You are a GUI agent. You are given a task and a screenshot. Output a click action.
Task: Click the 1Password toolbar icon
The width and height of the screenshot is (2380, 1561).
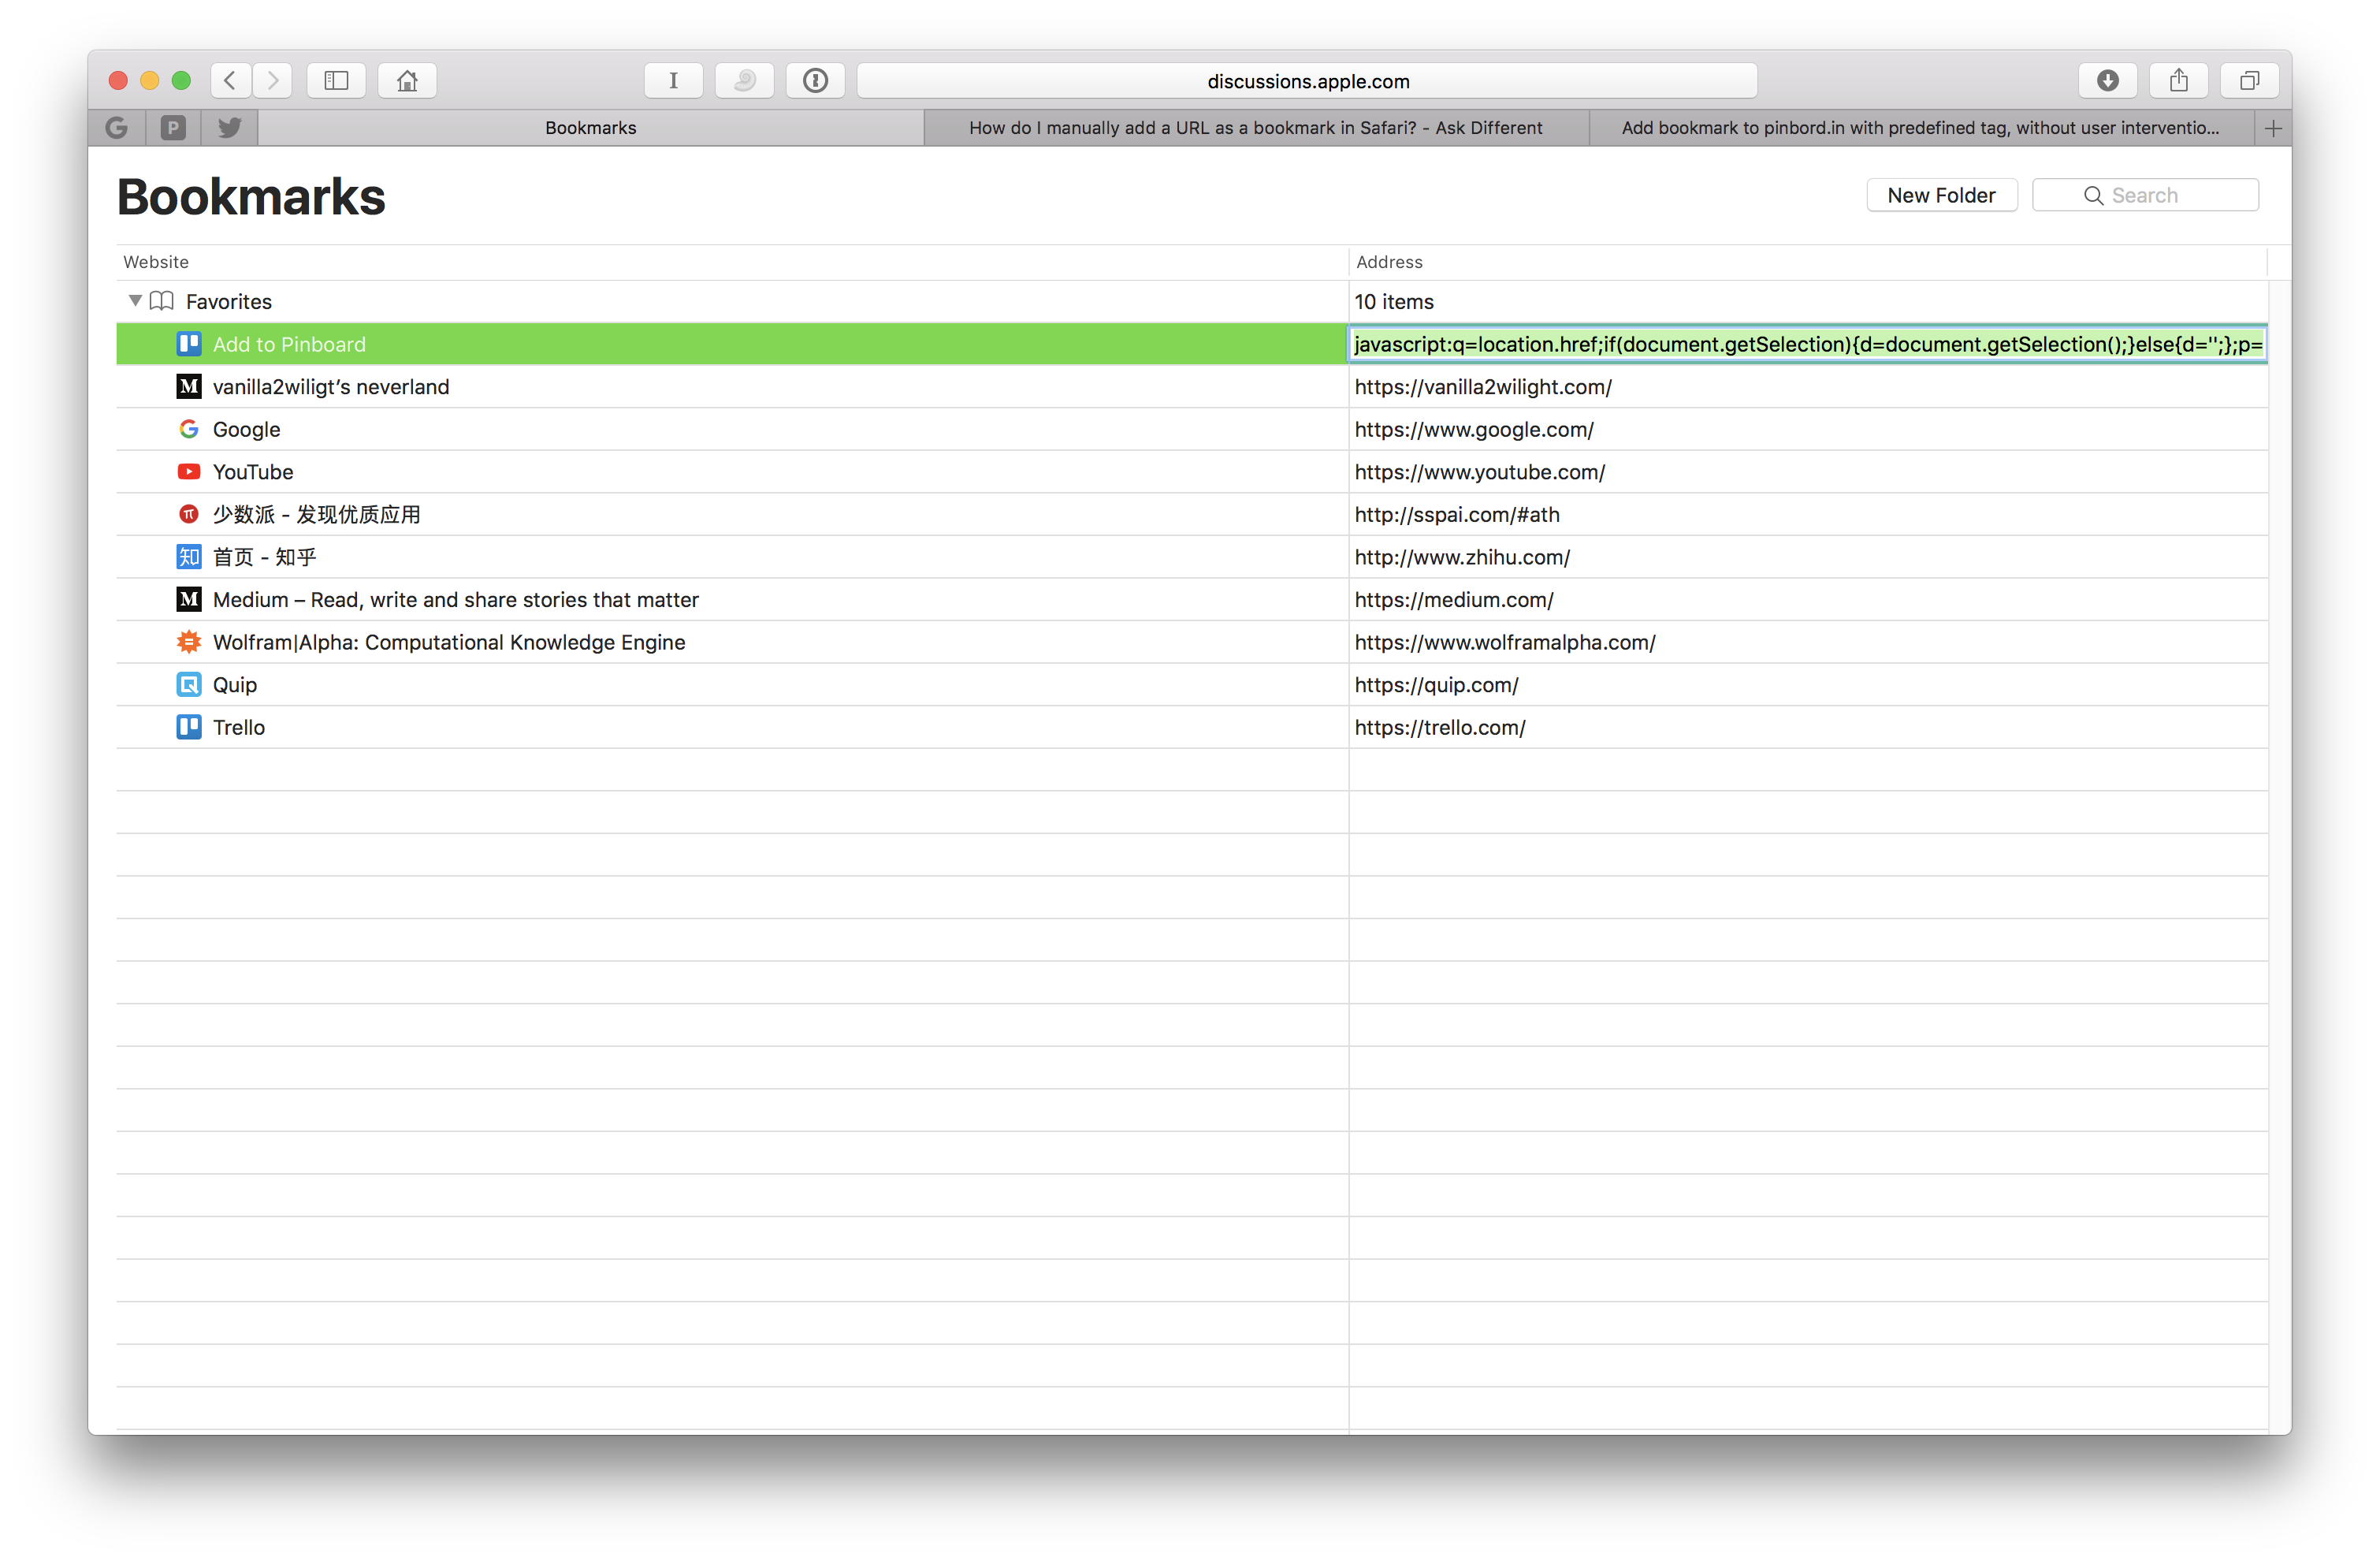[x=815, y=80]
